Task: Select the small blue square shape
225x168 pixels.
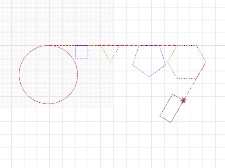Action: (82, 52)
